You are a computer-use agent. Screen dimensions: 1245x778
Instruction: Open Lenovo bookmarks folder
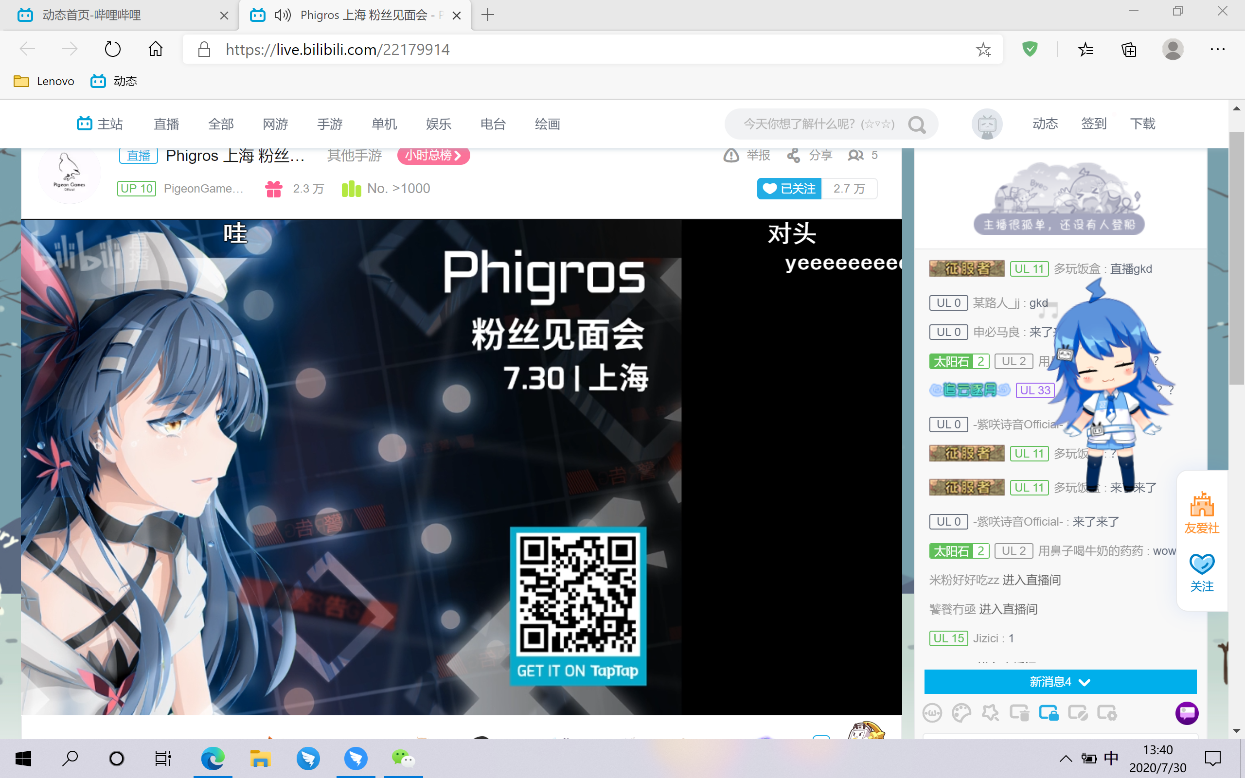coord(44,81)
